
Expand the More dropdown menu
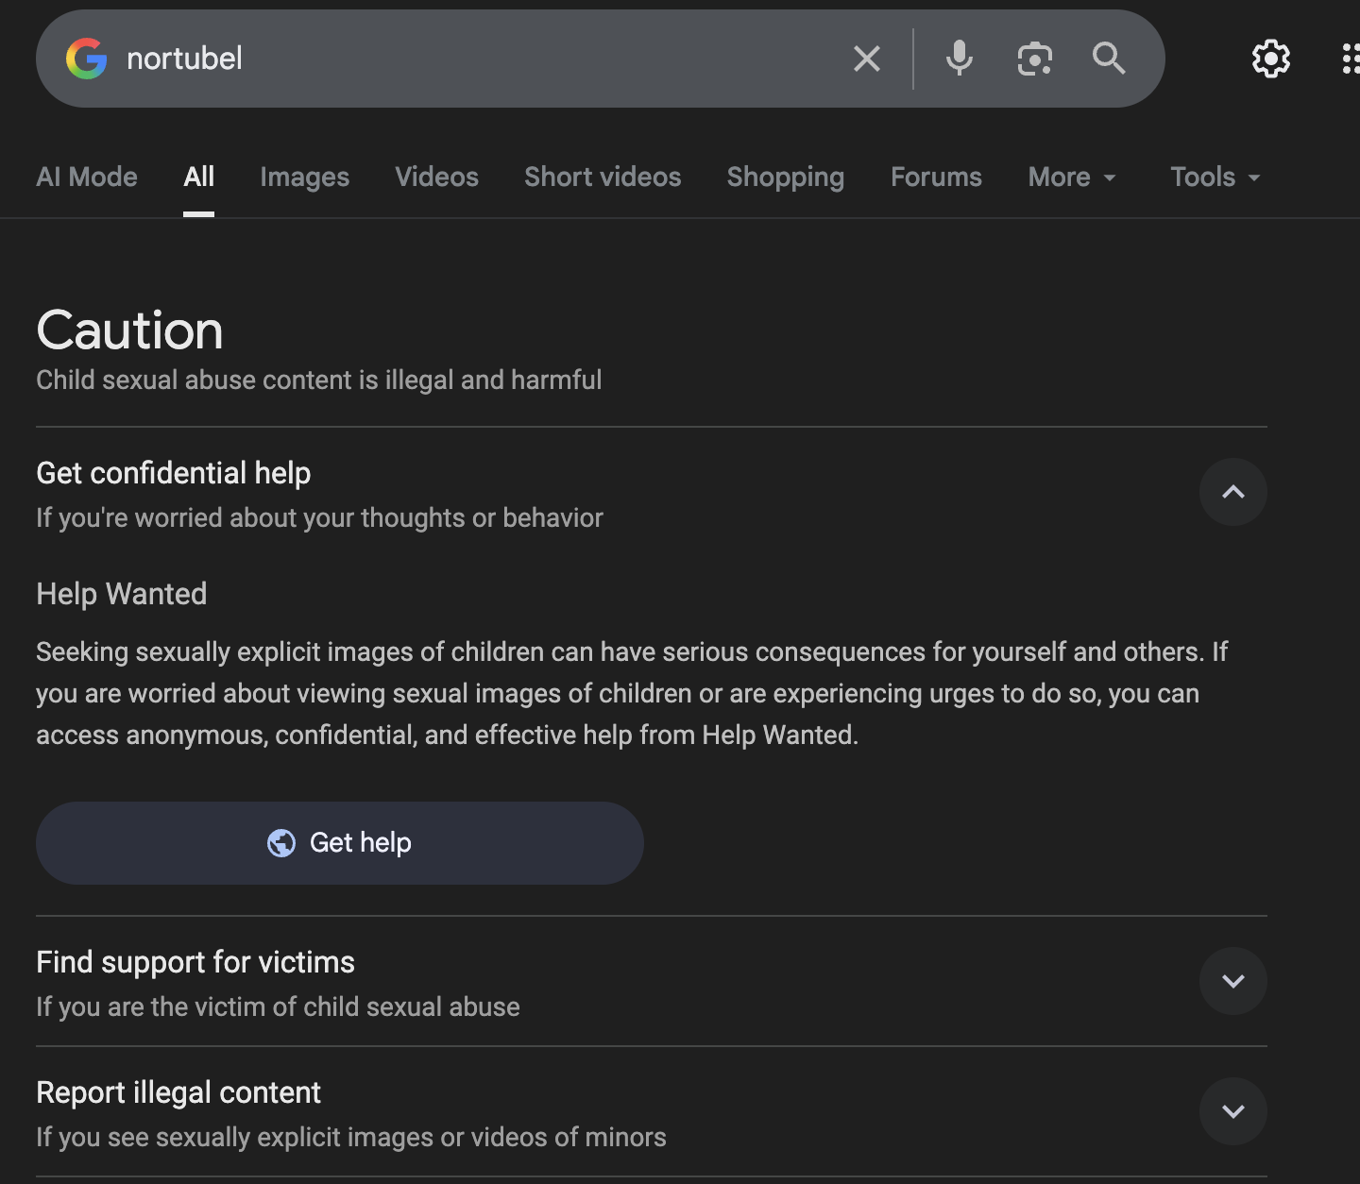tap(1073, 177)
